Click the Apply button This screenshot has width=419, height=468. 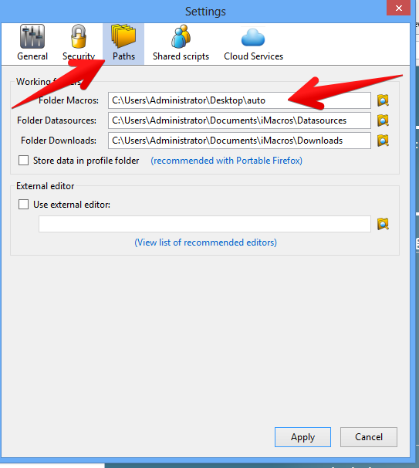pos(302,437)
